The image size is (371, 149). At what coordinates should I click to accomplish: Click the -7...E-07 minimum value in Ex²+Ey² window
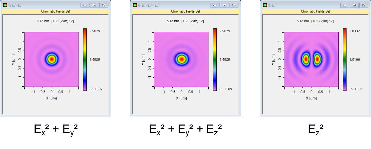click(x=96, y=89)
